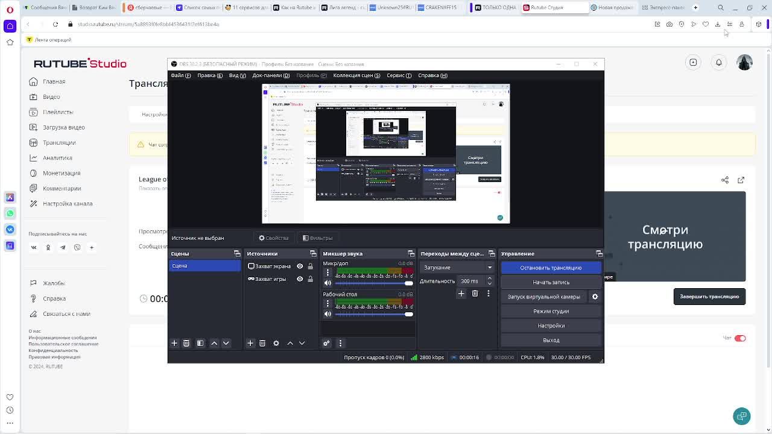772x434 pixels.
Task: Hide the Захват экрана source
Action: (300, 266)
